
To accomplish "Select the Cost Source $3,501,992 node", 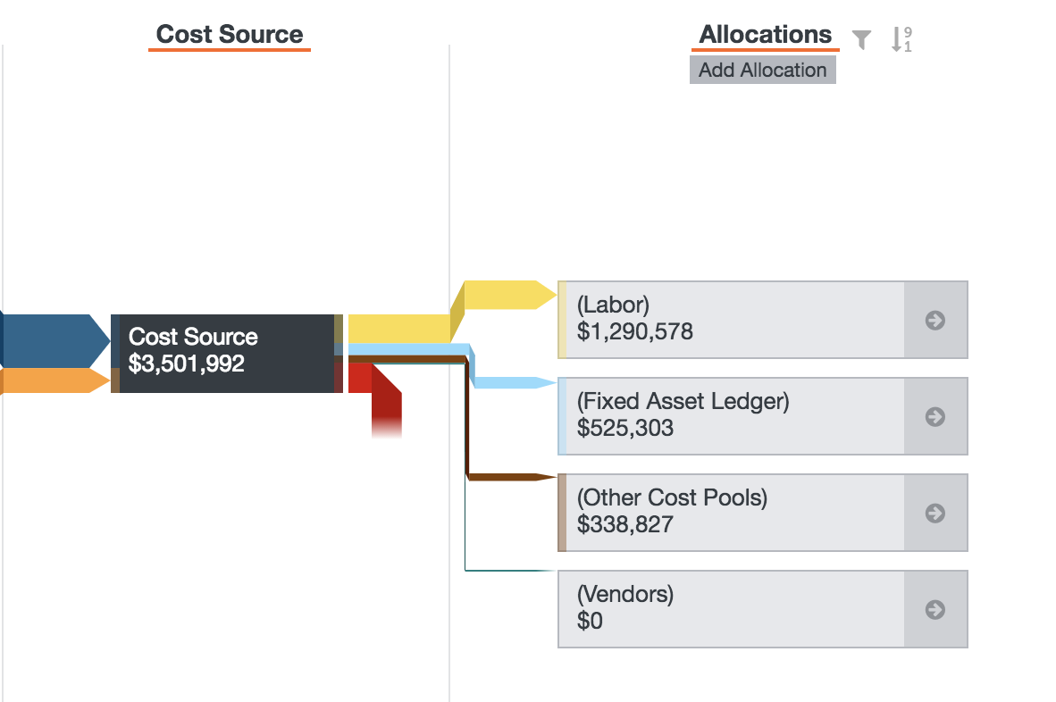I will point(227,354).
